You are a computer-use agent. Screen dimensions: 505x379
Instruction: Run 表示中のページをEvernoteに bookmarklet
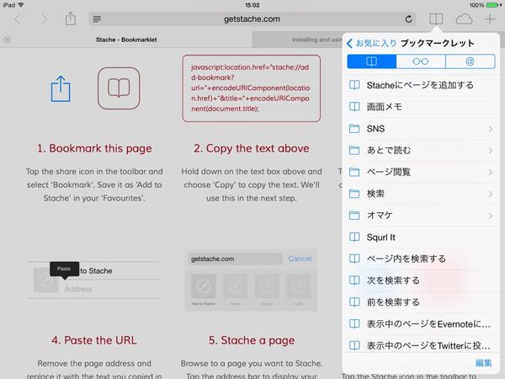(422, 324)
